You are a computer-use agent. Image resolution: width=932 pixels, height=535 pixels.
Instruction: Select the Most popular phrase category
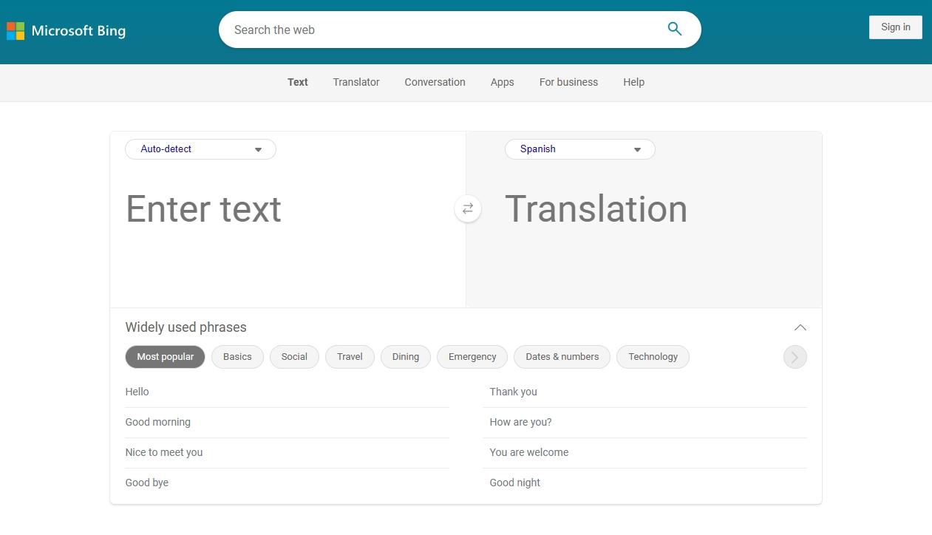pyautogui.click(x=165, y=357)
